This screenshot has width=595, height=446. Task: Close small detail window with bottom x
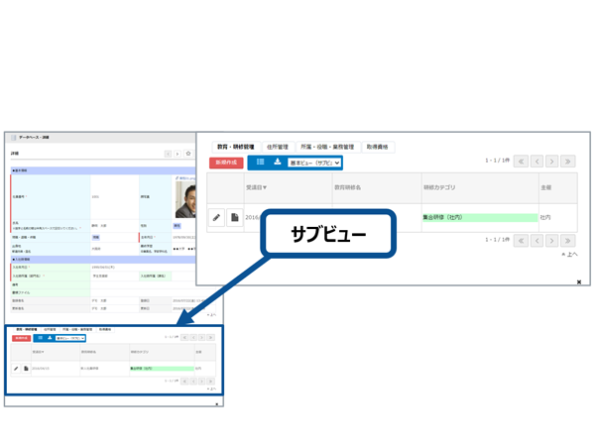pos(216,404)
